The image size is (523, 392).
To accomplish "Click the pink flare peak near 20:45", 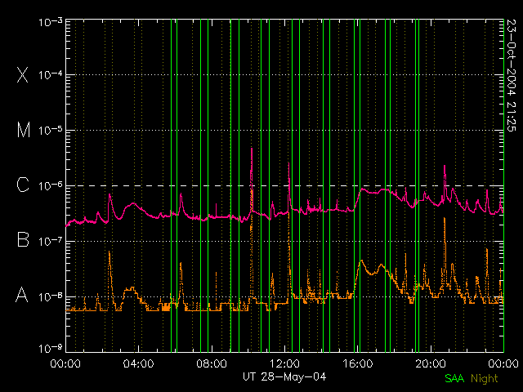I will pos(445,166).
